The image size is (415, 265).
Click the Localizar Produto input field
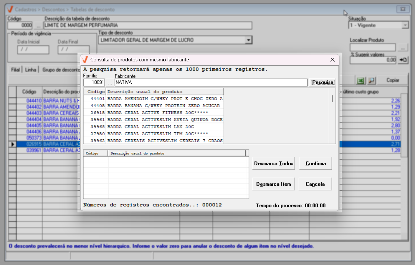pyautogui.click(x=373, y=48)
